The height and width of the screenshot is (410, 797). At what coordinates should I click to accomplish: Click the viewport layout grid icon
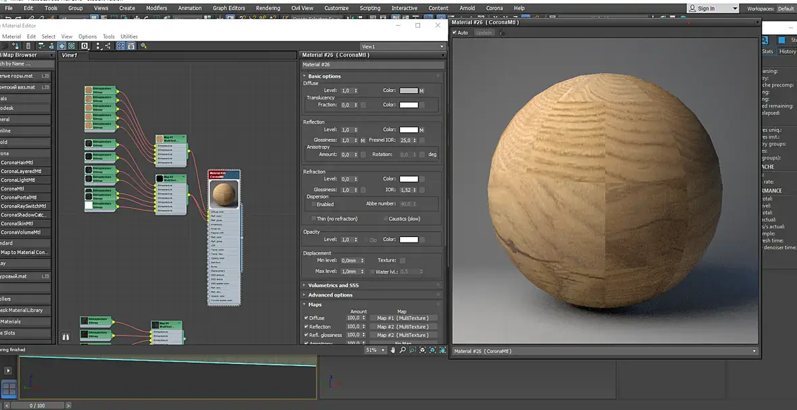point(9,388)
